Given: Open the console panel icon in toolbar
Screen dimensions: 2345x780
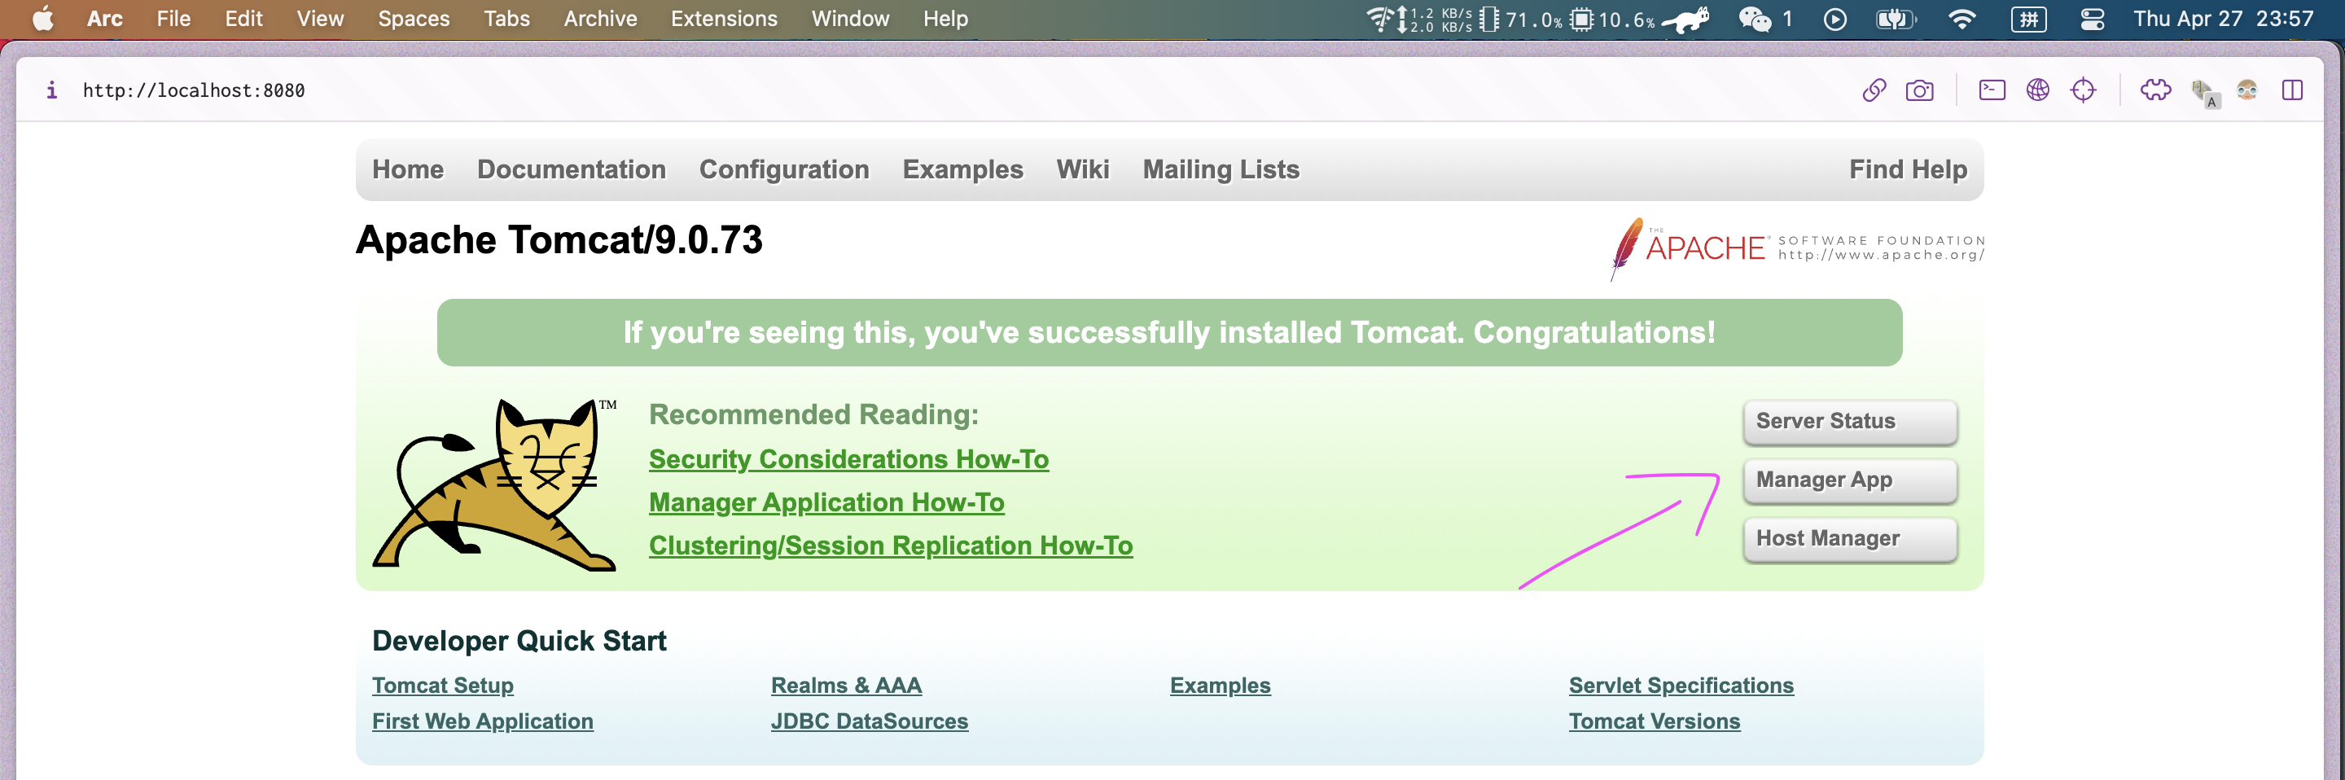Looking at the screenshot, I should (1992, 90).
